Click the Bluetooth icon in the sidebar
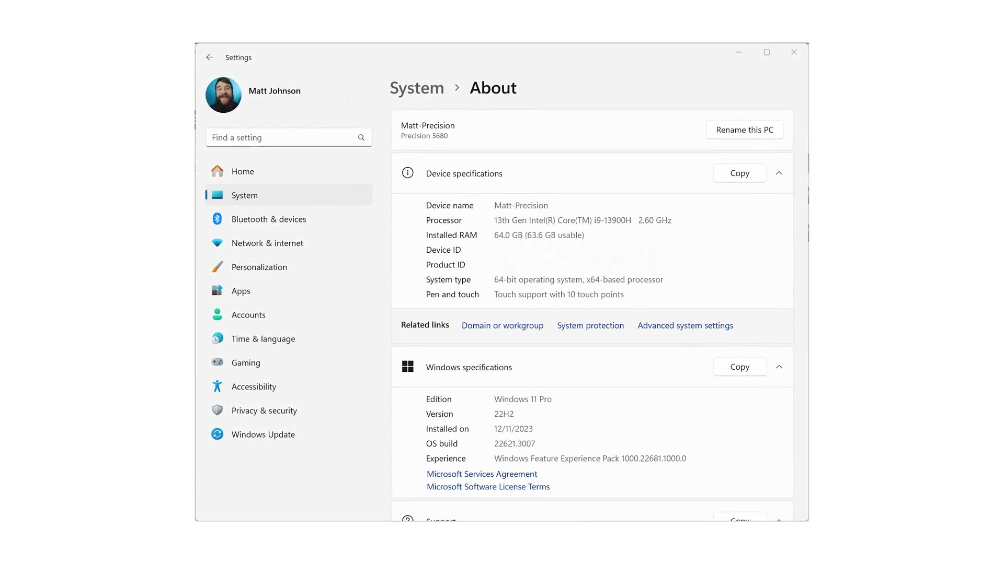The height and width of the screenshot is (564, 1004). click(x=217, y=219)
